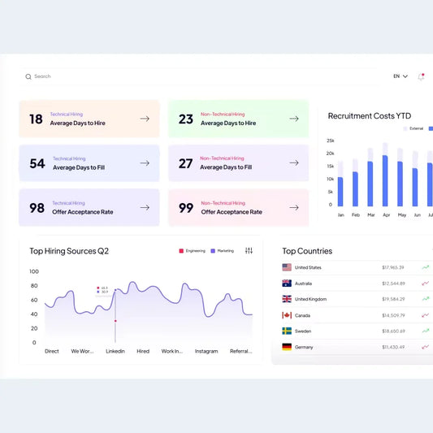Toggle Marketing legend in hiring sources chart
Image resolution: width=433 pixels, height=433 pixels.
coord(223,251)
